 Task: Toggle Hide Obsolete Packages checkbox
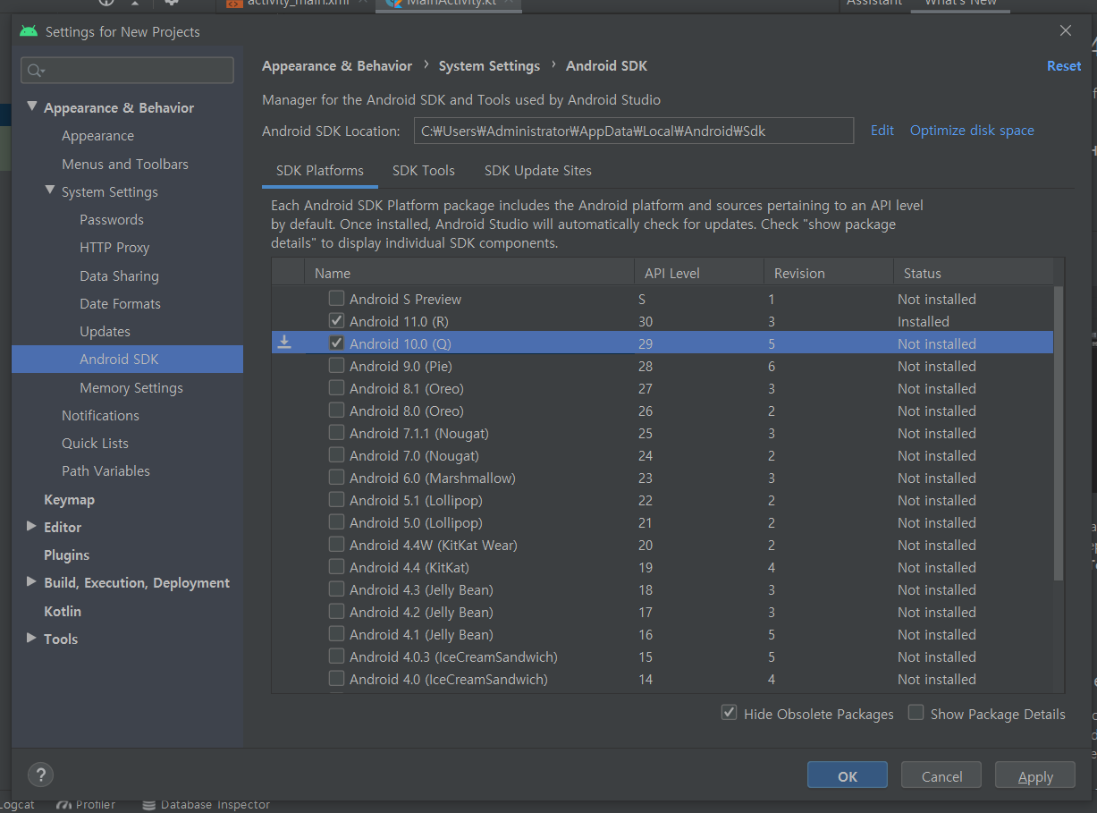point(730,713)
